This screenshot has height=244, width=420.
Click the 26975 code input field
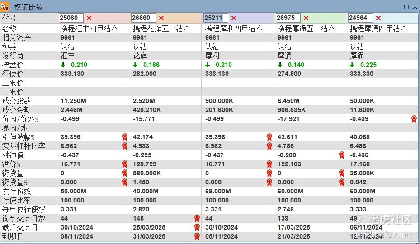(x=288, y=18)
